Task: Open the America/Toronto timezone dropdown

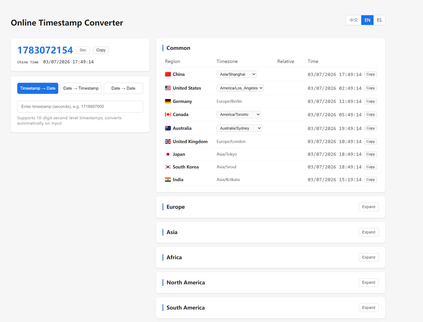Action: pyautogui.click(x=239, y=114)
